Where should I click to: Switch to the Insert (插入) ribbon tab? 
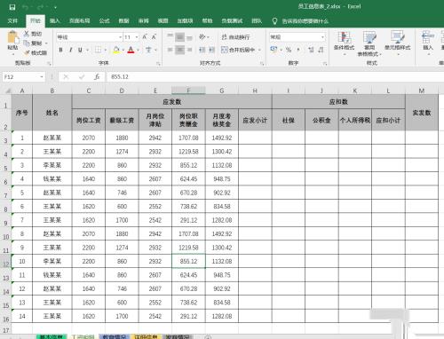click(55, 20)
